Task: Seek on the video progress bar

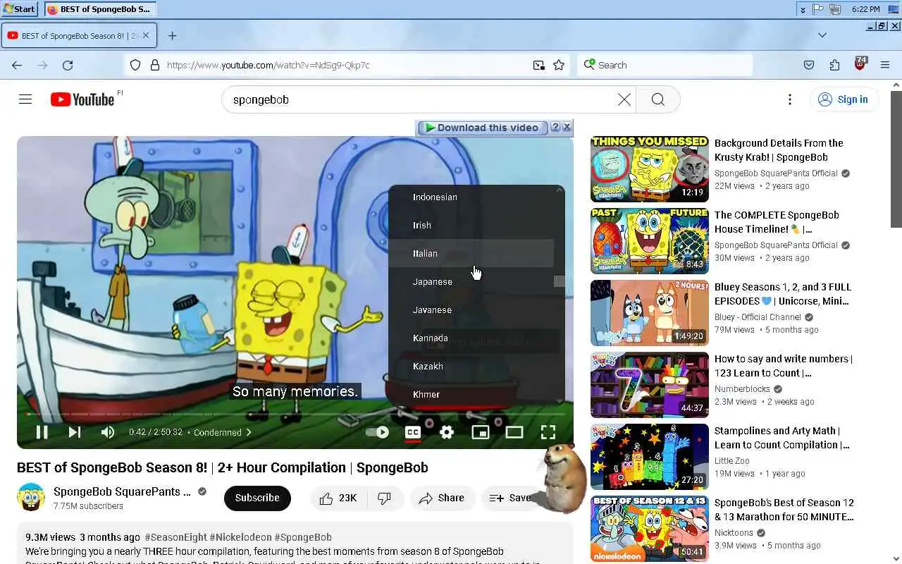Action: click(x=295, y=414)
